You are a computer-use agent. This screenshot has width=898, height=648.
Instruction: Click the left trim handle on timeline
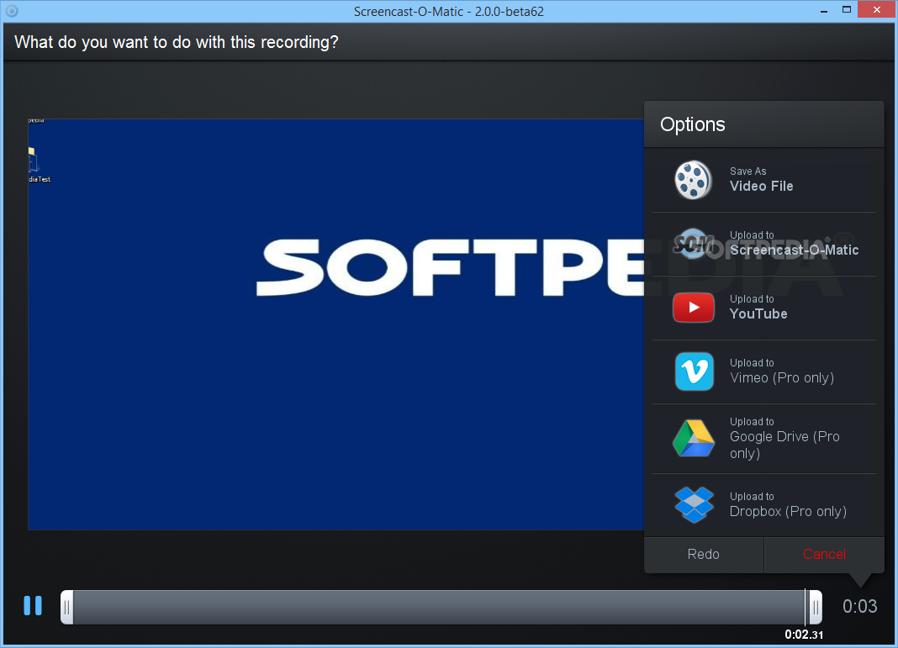point(67,608)
